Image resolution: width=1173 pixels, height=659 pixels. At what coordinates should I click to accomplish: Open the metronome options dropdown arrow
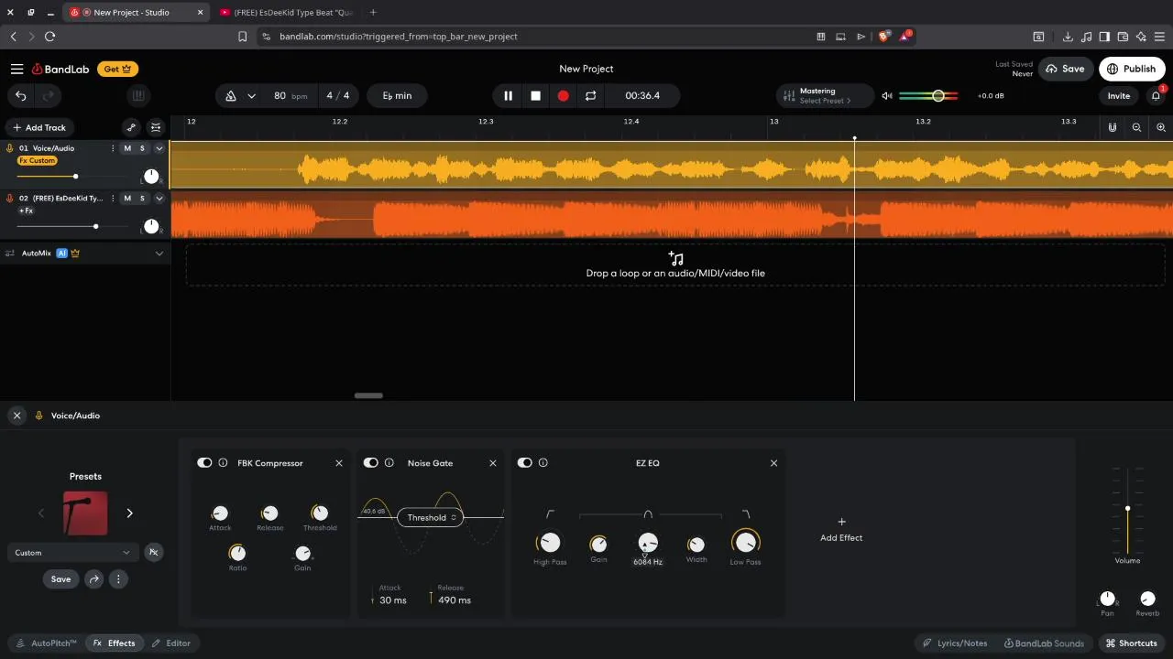click(x=251, y=95)
